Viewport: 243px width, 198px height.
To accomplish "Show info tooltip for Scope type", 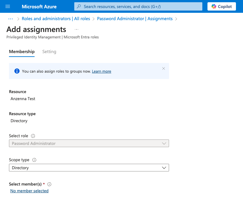I will (35, 160).
